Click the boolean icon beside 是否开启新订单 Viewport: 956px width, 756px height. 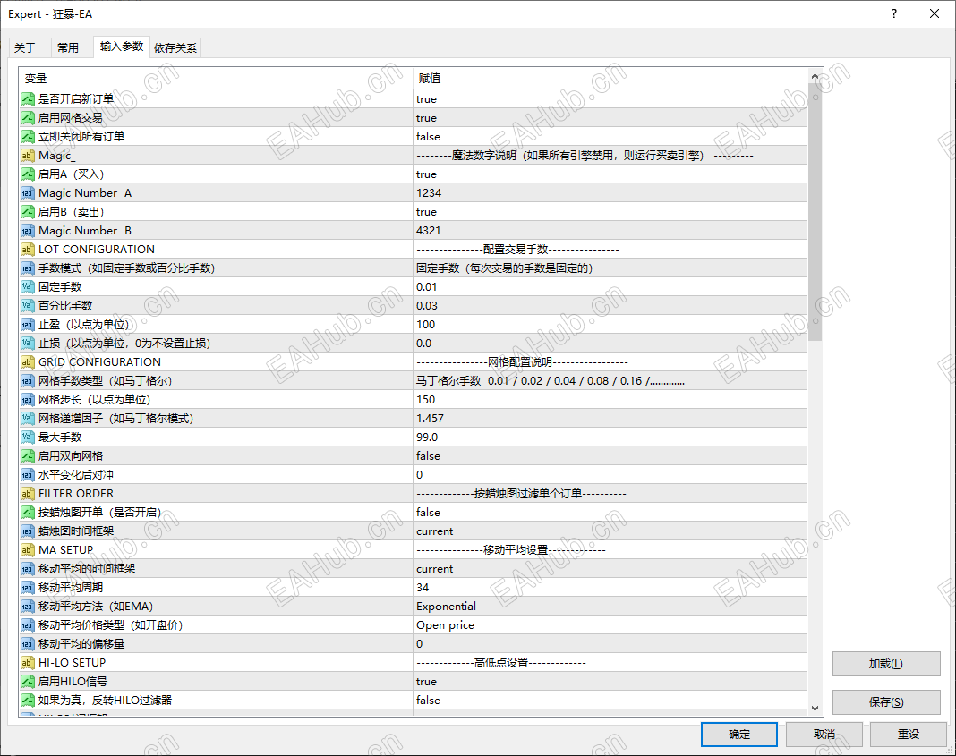tap(28, 98)
